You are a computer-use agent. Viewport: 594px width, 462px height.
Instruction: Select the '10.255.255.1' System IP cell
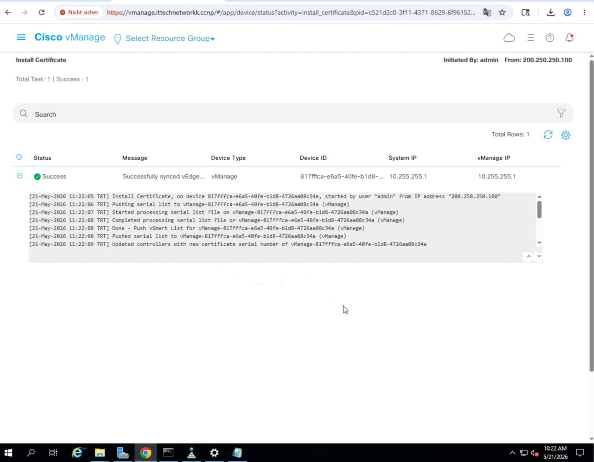pos(408,176)
